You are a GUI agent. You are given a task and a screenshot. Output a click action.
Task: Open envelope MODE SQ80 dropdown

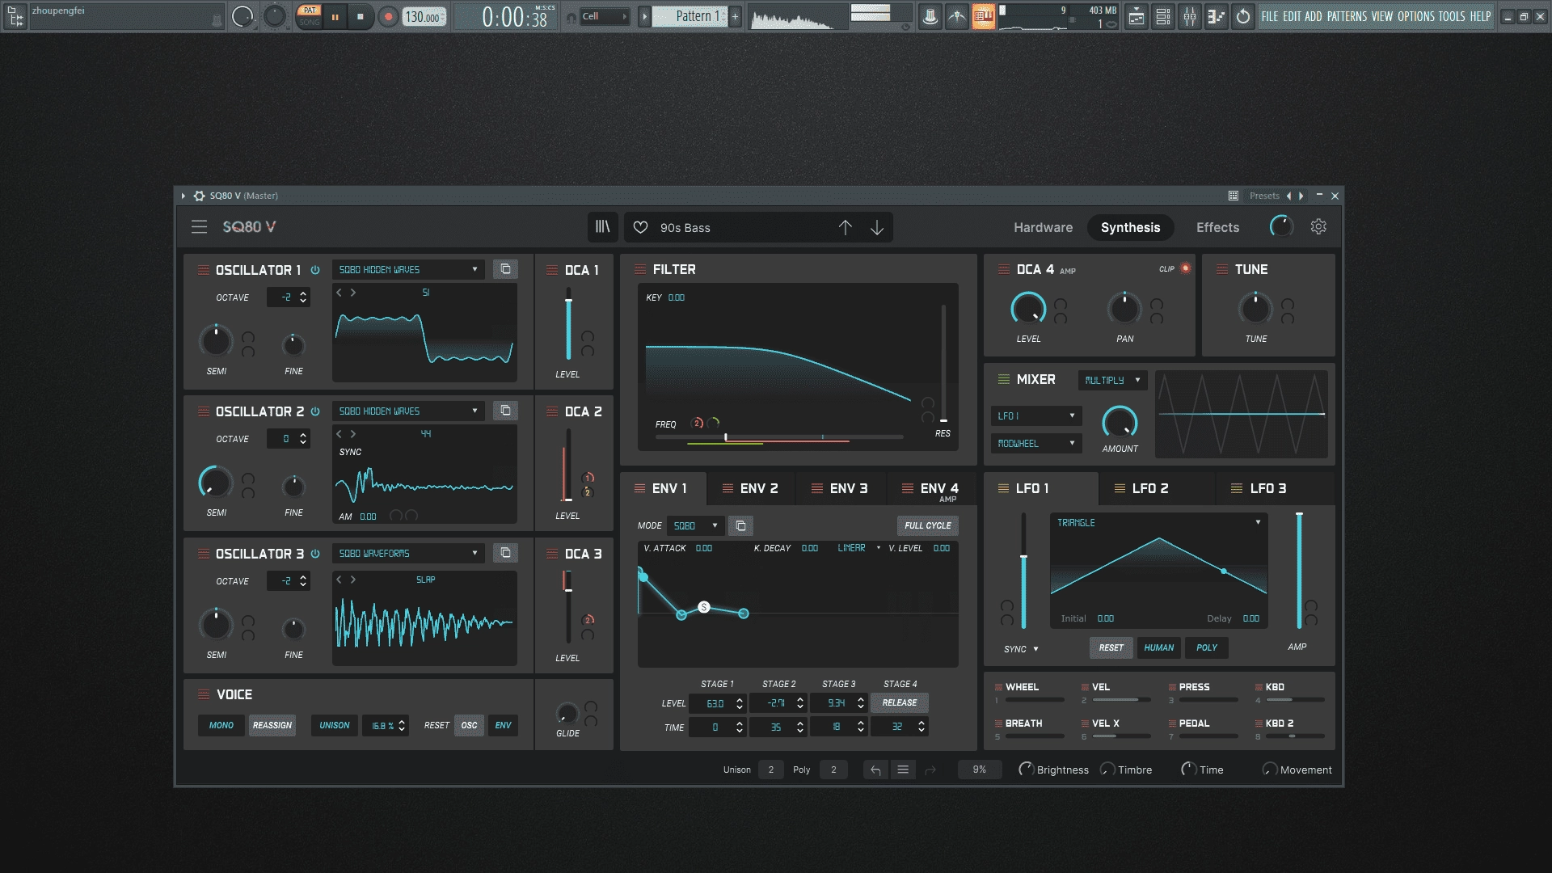pos(695,525)
